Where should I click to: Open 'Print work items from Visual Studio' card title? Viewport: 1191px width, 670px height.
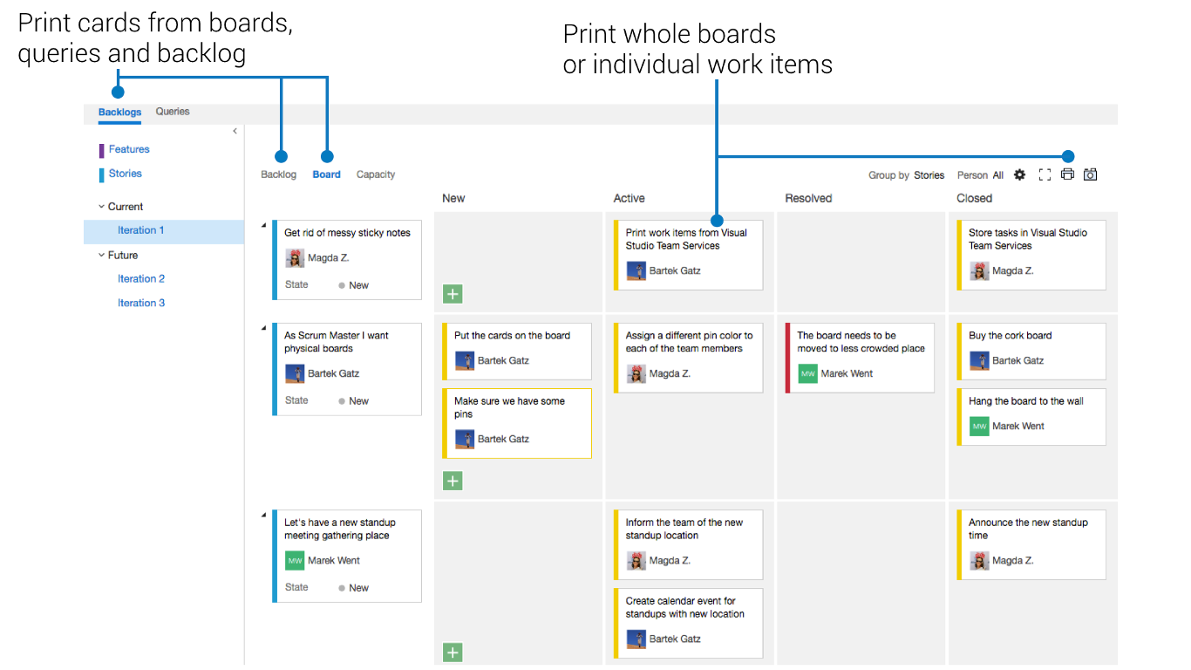coord(686,239)
